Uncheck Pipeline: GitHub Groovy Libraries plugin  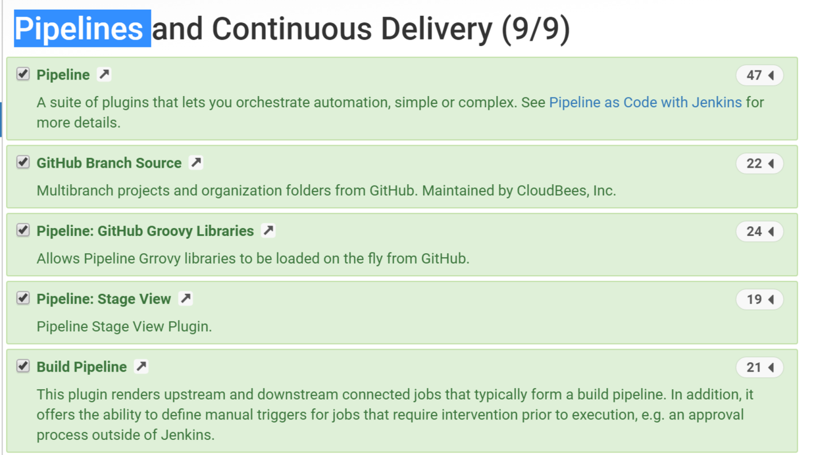click(x=22, y=231)
